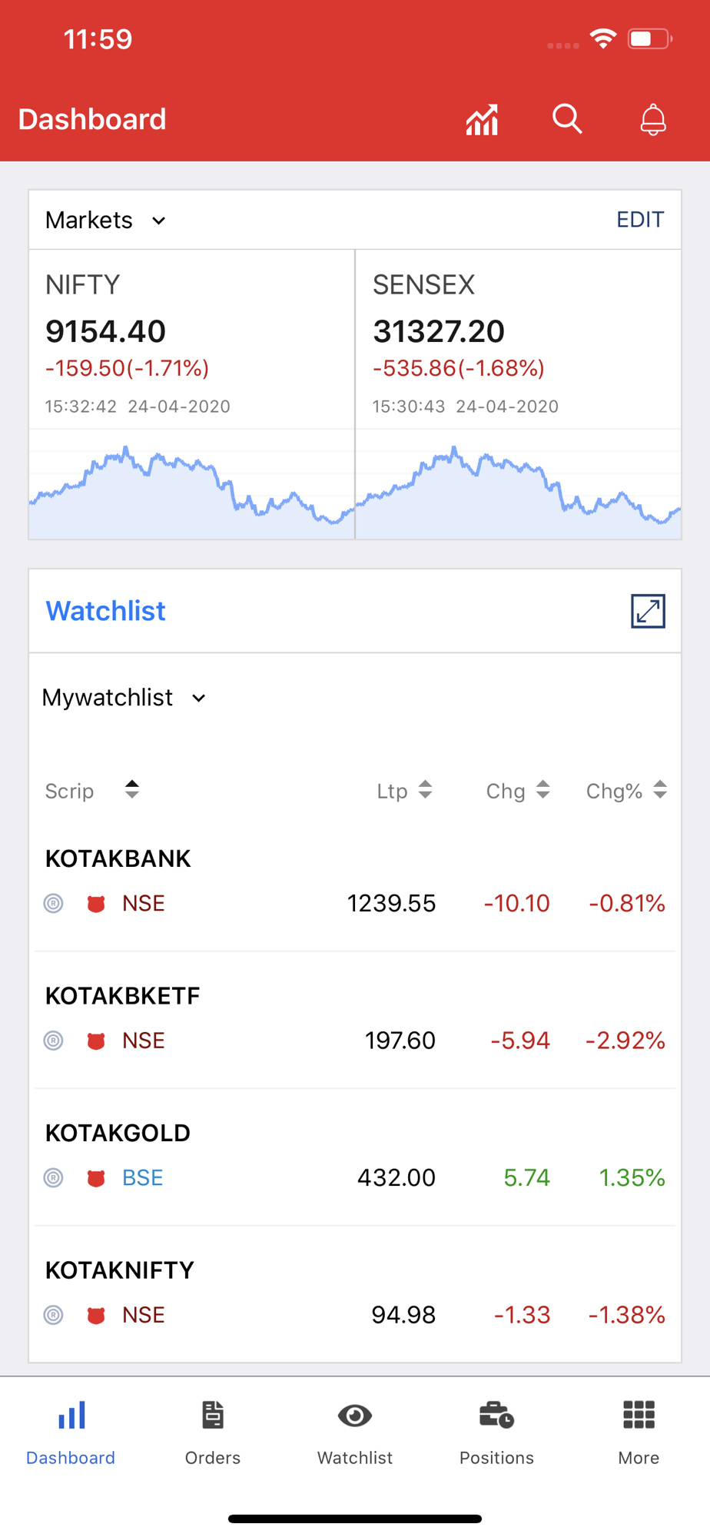The width and height of the screenshot is (710, 1537).
Task: Open the NIFTY intraday chart
Action: [x=191, y=484]
